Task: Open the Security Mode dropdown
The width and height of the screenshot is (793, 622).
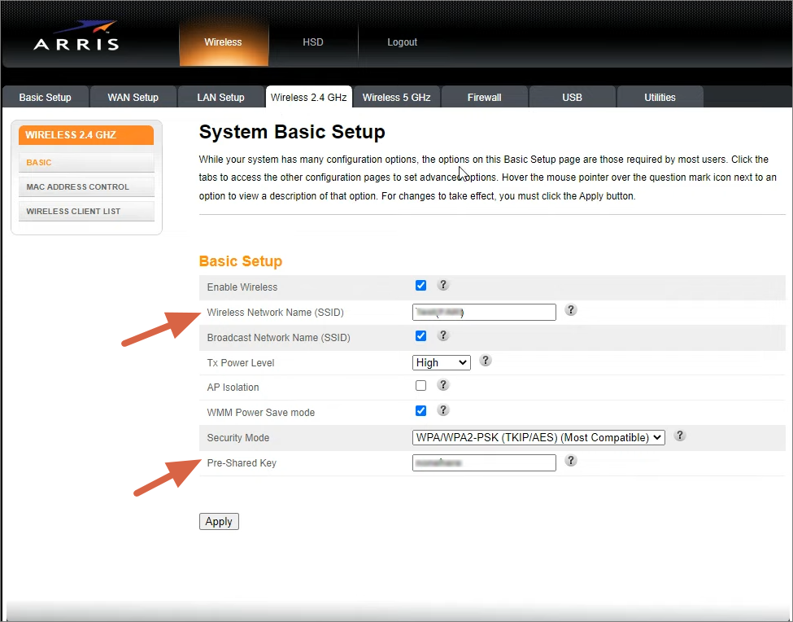Action: pyautogui.click(x=538, y=436)
